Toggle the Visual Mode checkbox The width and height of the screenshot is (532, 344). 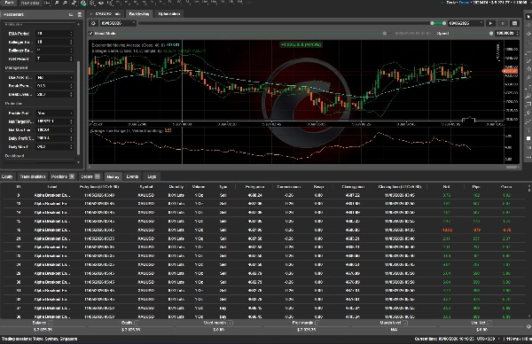pyautogui.click(x=91, y=33)
